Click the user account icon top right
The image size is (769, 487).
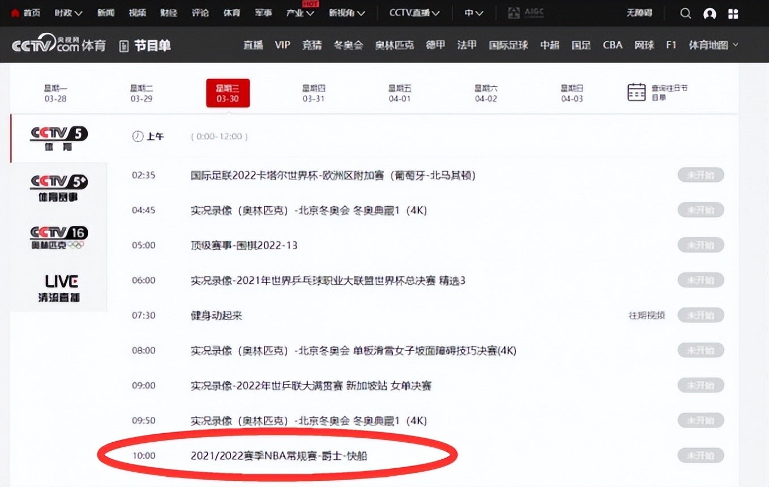[710, 12]
